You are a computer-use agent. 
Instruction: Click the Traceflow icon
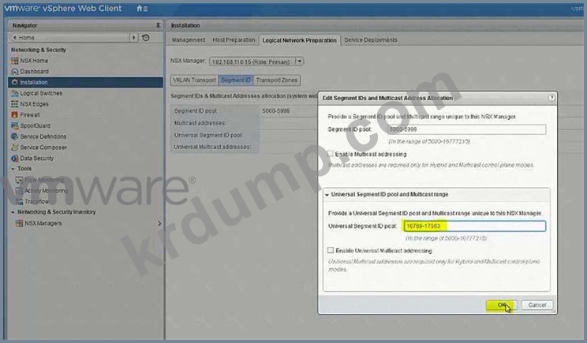[x=19, y=202]
